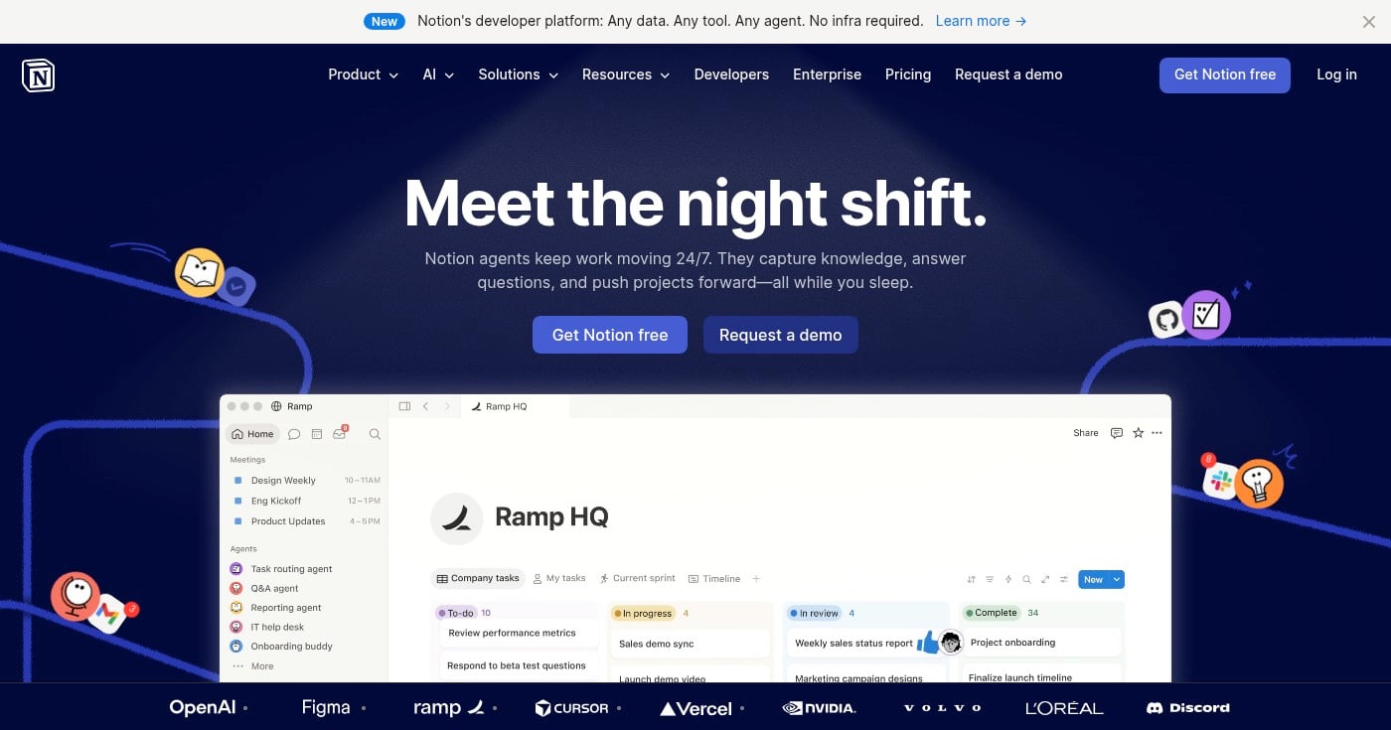Click the filter lines icon in the board toolbar

click(x=990, y=579)
